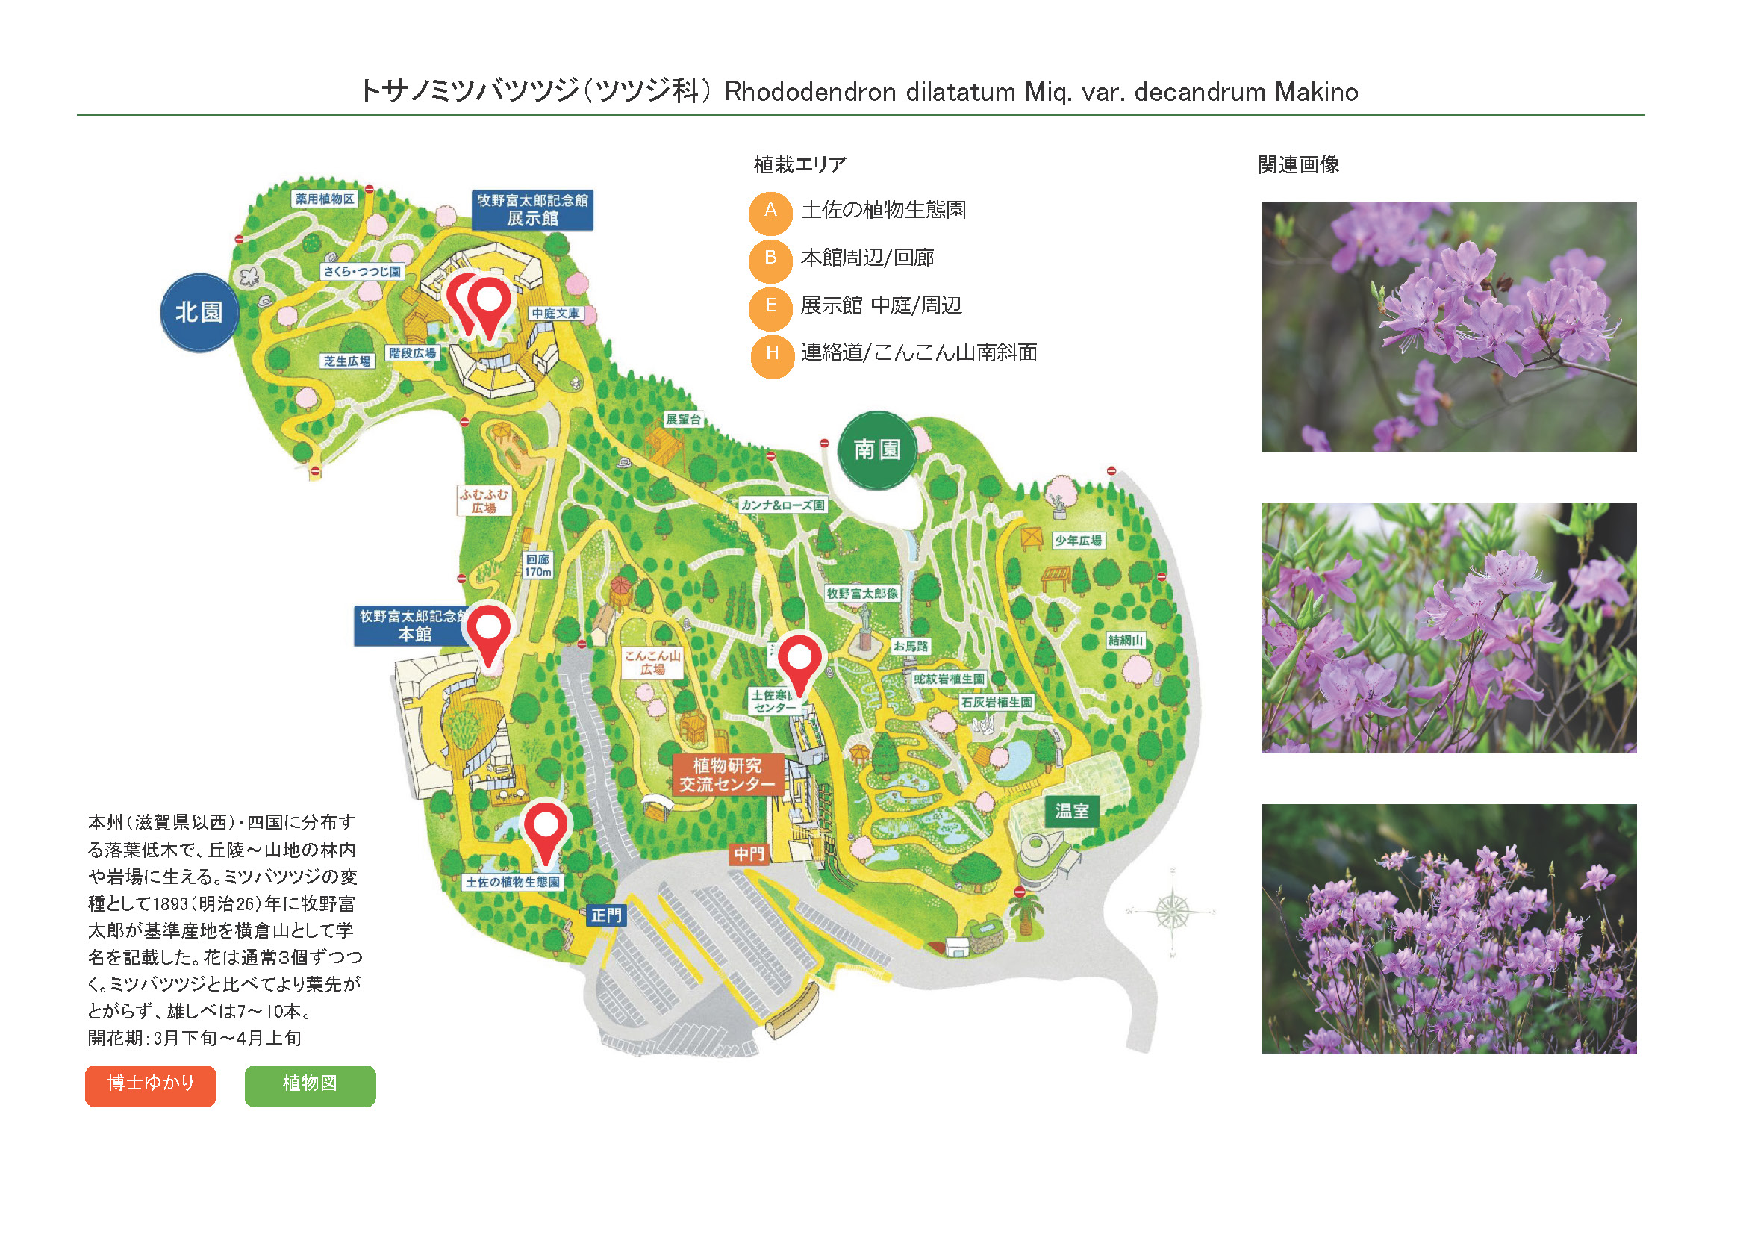Screen dimensions: 1746x1235
Task: Open the middle related azalea photo
Action: 1448,628
